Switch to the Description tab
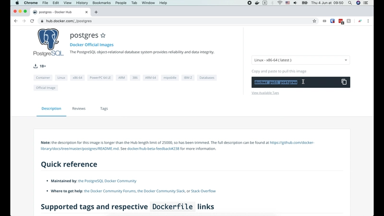Image resolution: width=384 pixels, height=216 pixels. 51,108
